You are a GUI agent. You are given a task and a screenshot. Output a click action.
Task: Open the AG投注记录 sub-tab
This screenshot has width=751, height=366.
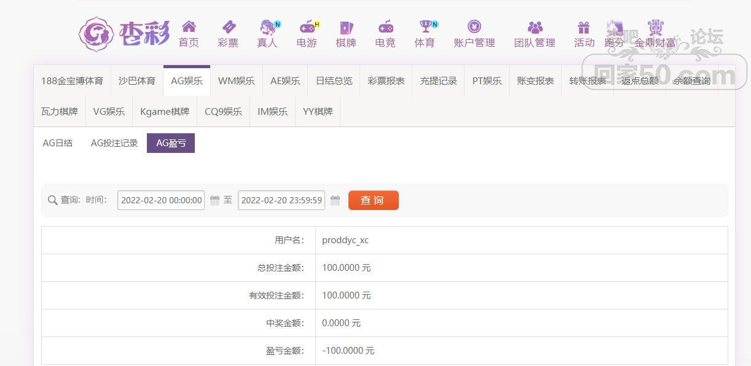coord(114,143)
